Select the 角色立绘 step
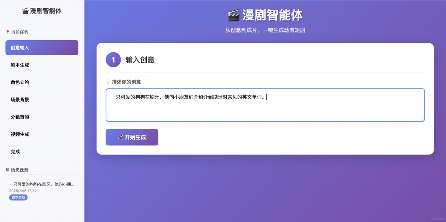 [x=41, y=82]
